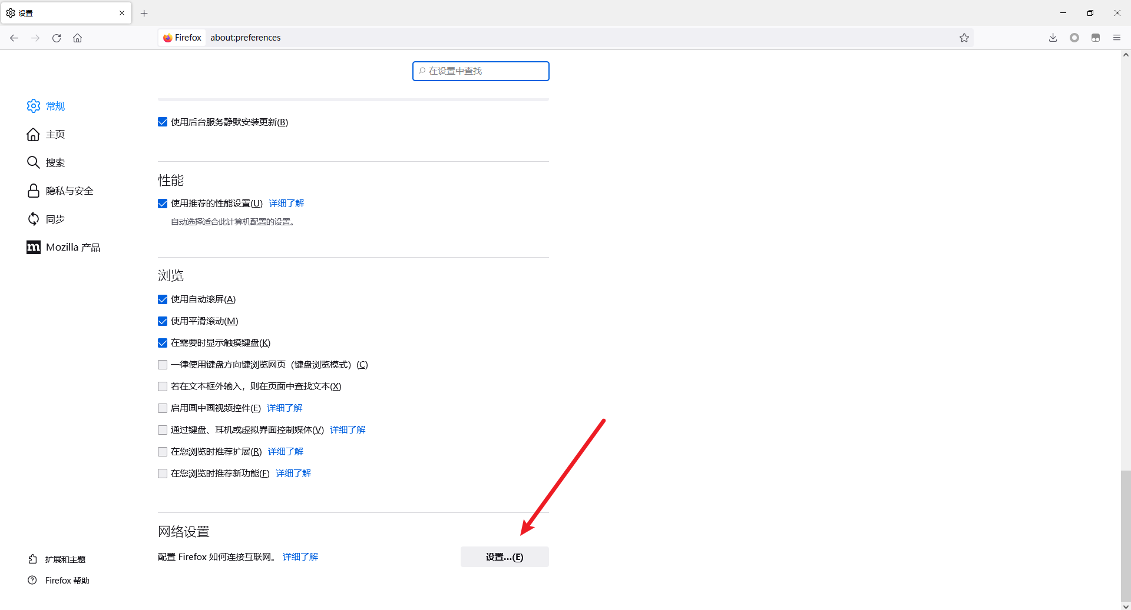Image resolution: width=1131 pixels, height=610 pixels.
Task: Open Firefox 帮助 link in sidebar
Action: [67, 580]
